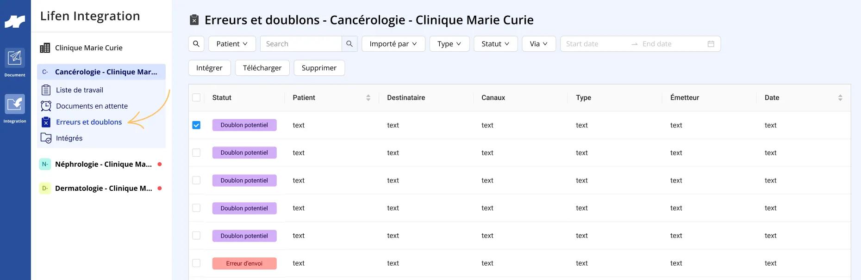
Task: Sort by Patient column arrows
Action: [x=368, y=97]
